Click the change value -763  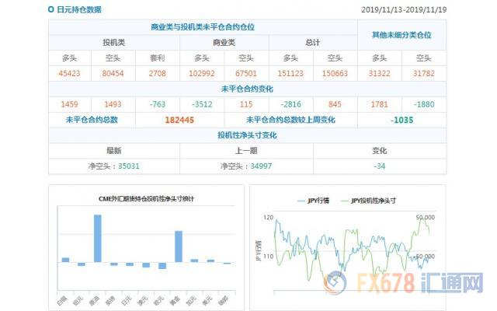(158, 104)
